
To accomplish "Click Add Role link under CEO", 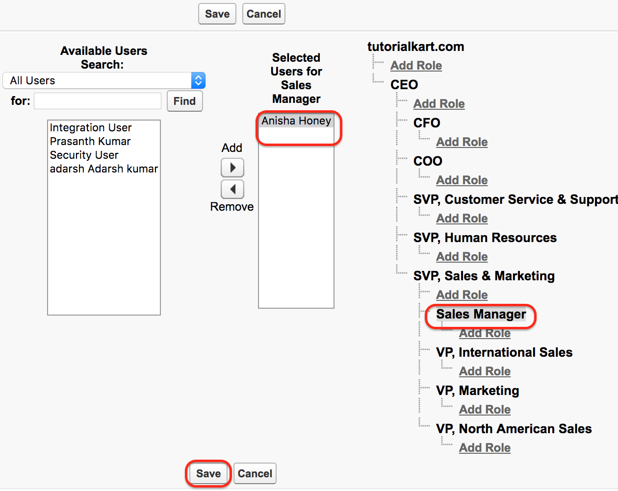I will (439, 103).
